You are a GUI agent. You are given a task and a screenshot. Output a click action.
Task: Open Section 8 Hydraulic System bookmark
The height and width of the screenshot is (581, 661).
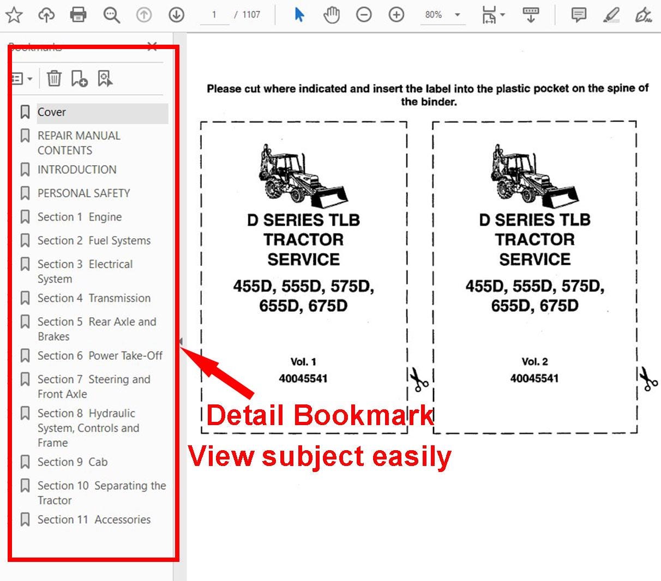click(x=88, y=428)
